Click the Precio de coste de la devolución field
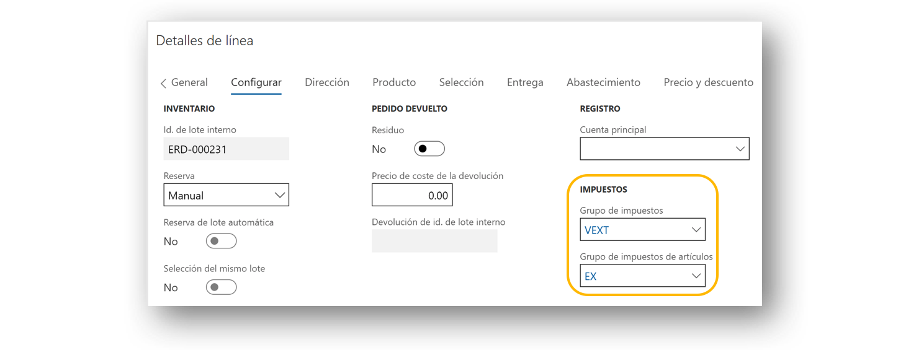Image resolution: width=911 pixels, height=350 pixels. [x=412, y=195]
